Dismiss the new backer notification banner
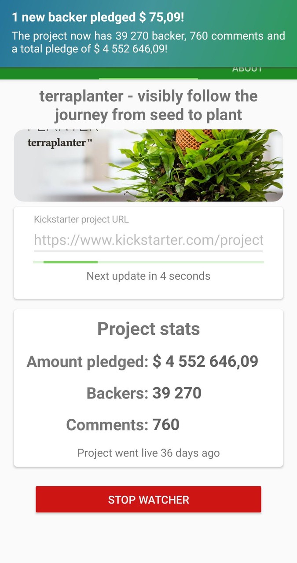The image size is (297, 563). pyautogui.click(x=148, y=33)
